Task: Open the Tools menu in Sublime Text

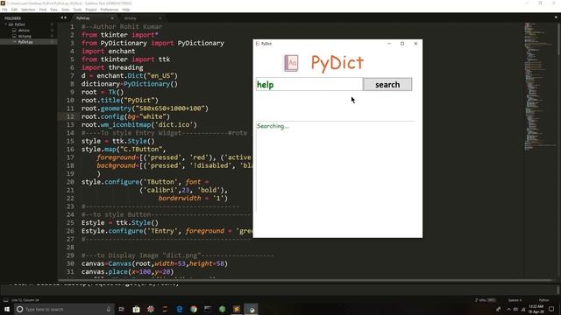Action: [x=77, y=10]
